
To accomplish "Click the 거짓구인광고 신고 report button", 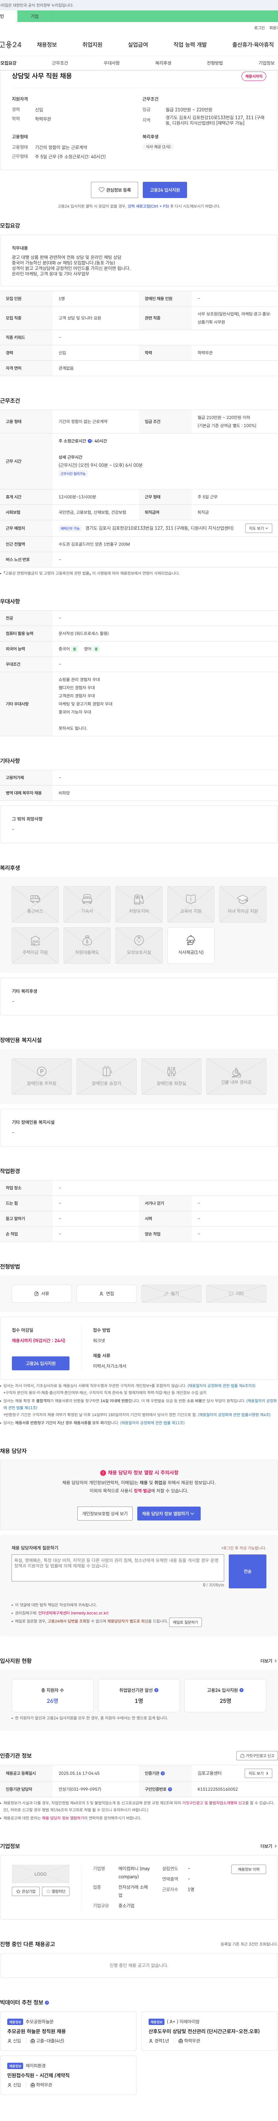I will (257, 1755).
